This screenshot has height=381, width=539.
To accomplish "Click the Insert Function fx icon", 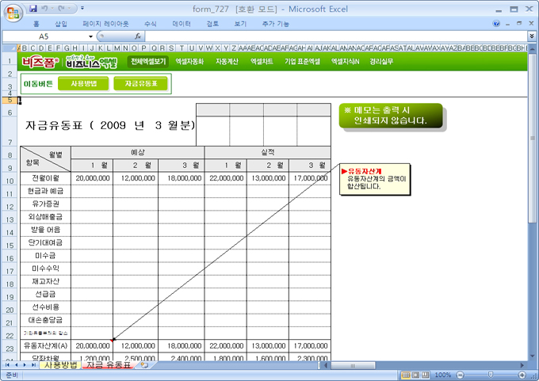I will click(x=138, y=36).
